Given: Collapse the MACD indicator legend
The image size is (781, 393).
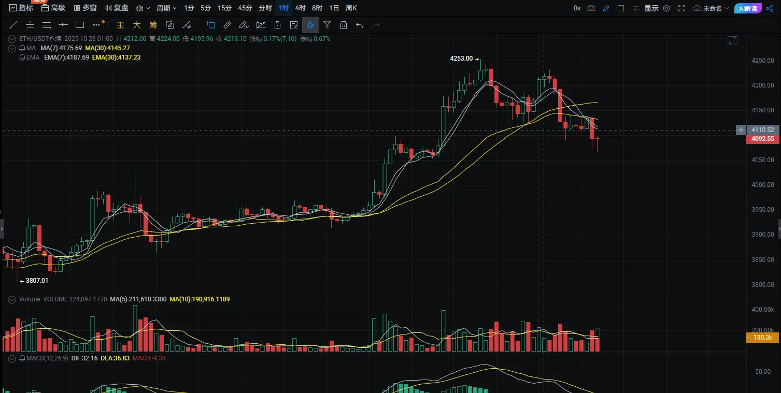Looking at the screenshot, I should click(x=12, y=358).
